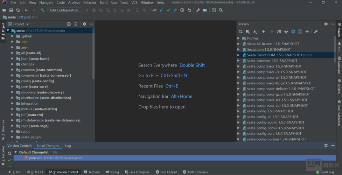Viewport: 342px width, 175px height.
Task: Expand the core [seata-core] folder
Action: 13,87
